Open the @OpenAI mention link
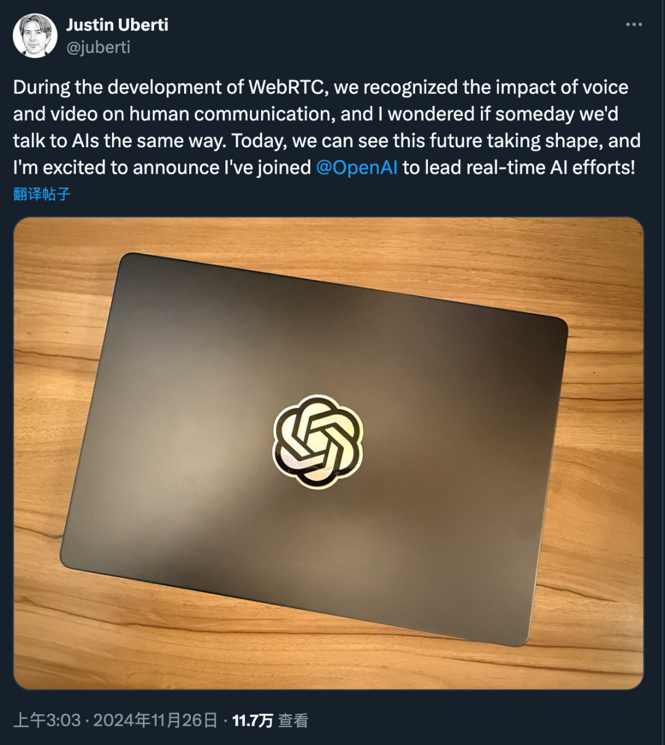This screenshot has width=665, height=745. click(357, 167)
